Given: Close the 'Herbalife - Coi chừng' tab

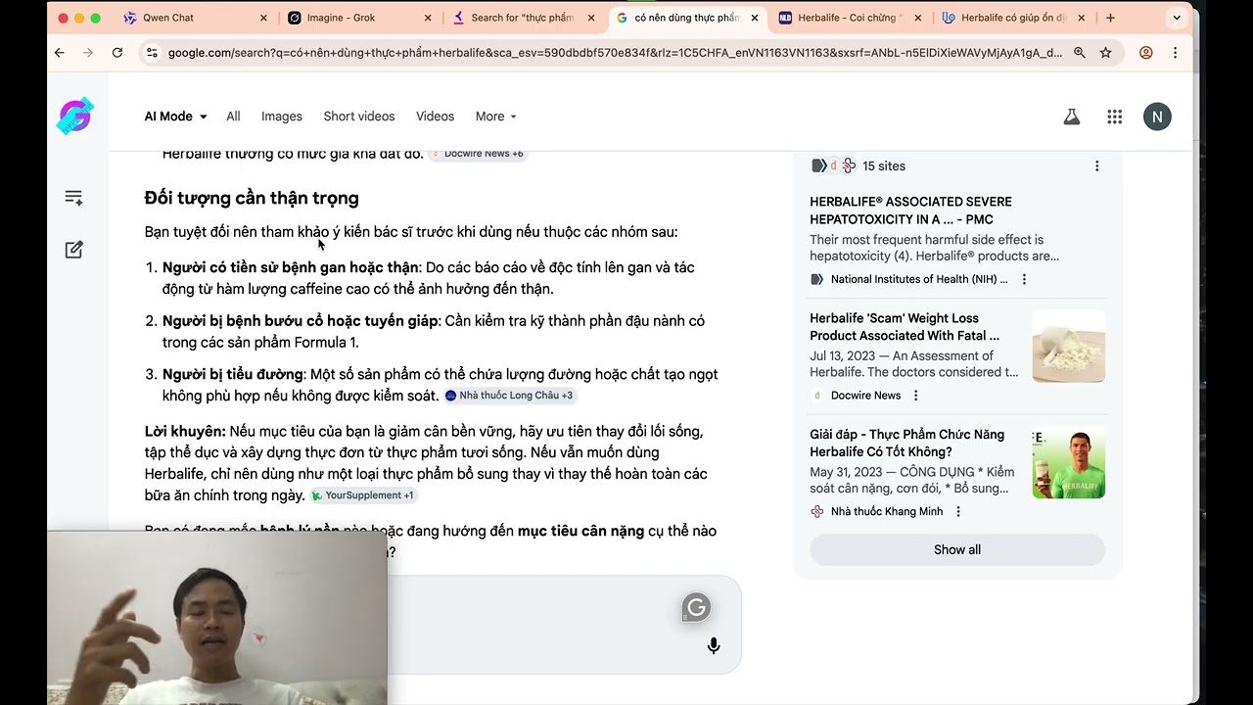Looking at the screenshot, I should tap(918, 18).
